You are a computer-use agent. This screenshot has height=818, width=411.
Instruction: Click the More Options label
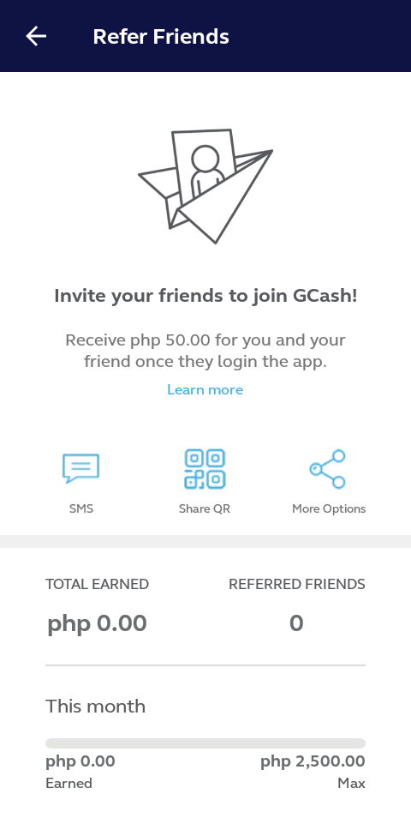coord(329,508)
